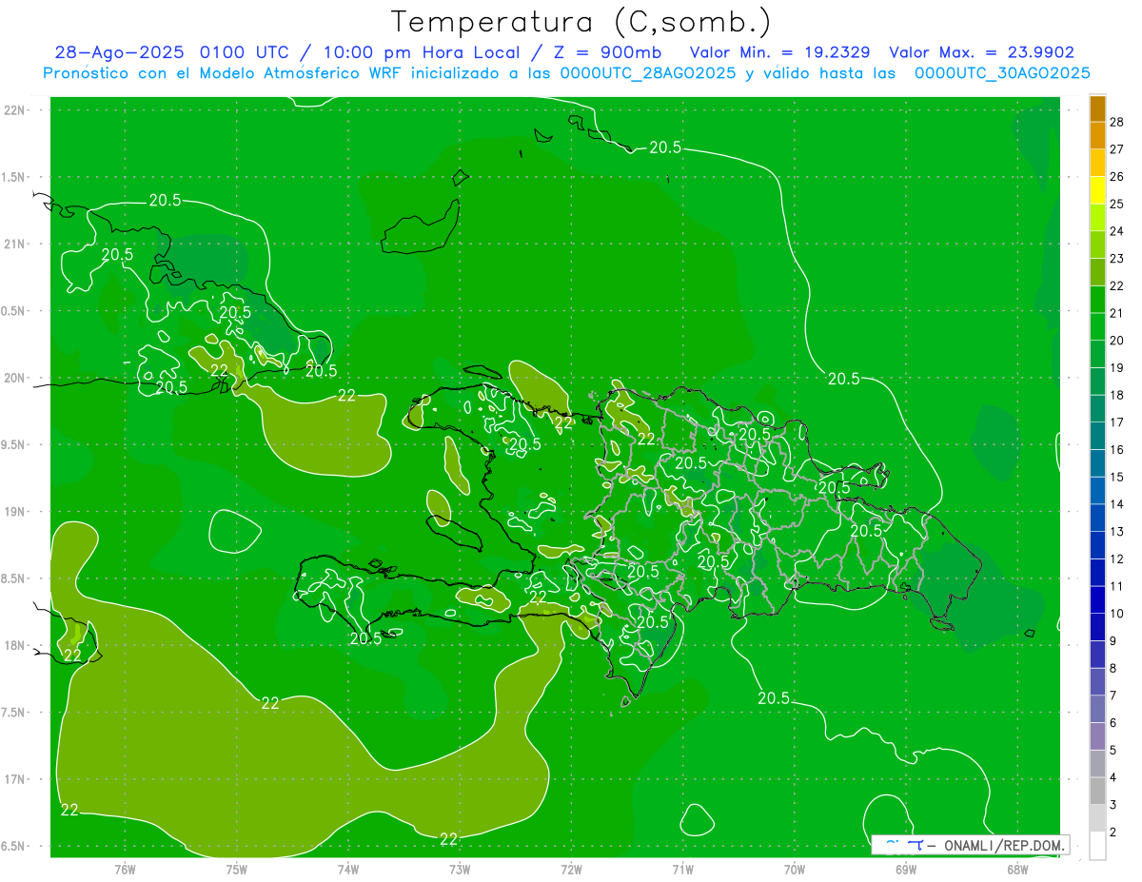Image resolution: width=1142 pixels, height=882 pixels.
Task: Click the longitude axis label '75W'
Action: (237, 869)
